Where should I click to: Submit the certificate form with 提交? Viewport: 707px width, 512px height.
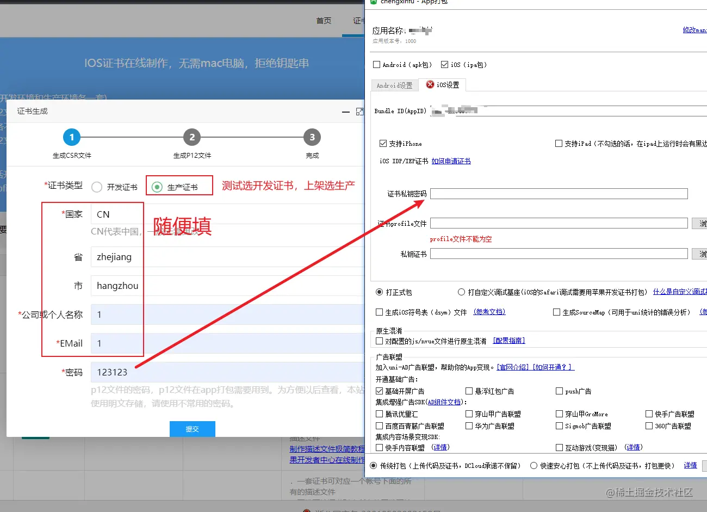tap(193, 429)
